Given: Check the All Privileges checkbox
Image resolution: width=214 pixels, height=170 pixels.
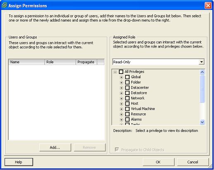Looking at the screenshot, I should click(121, 72).
